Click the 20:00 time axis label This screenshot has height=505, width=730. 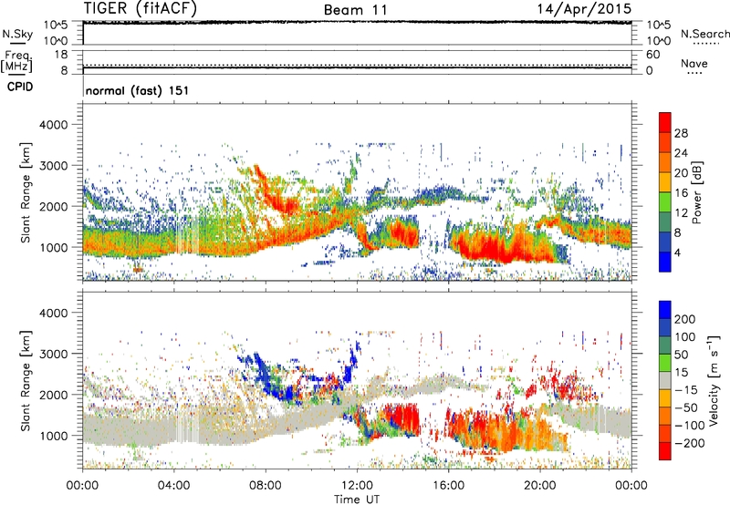point(539,486)
